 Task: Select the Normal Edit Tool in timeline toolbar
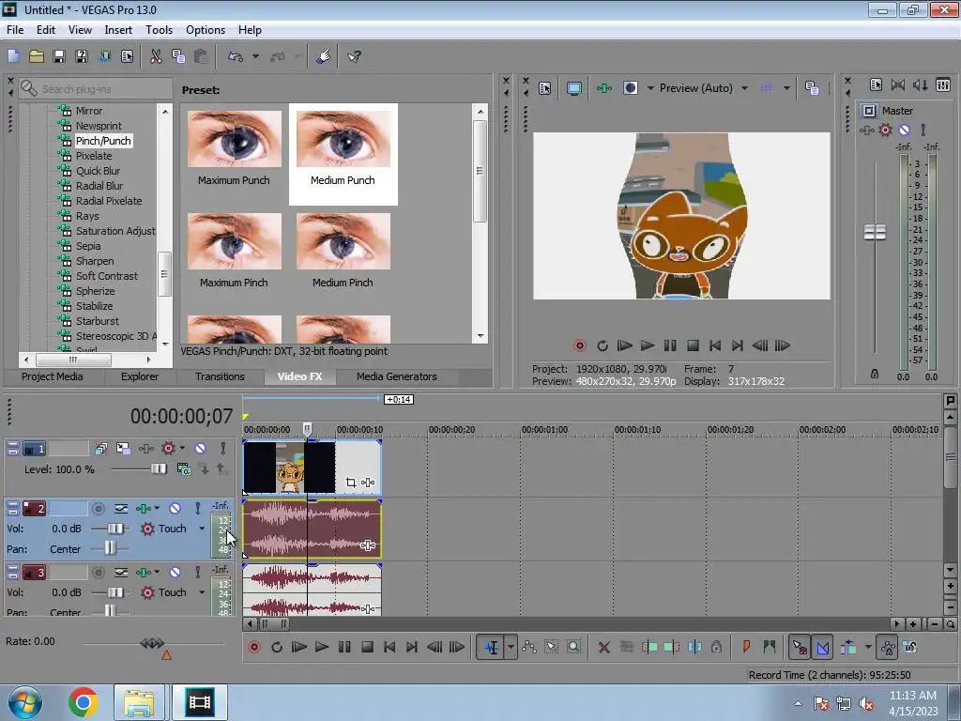click(x=492, y=648)
